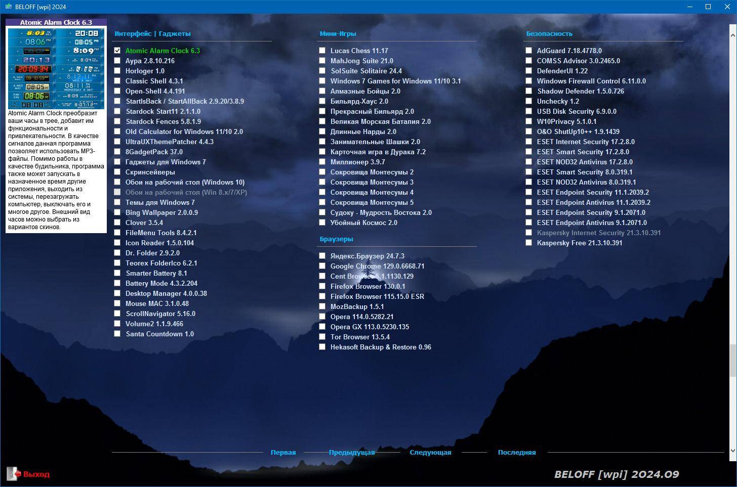Uncheck the Atomic Alarm Clock 6.3 checkbox
Screen dimensions: 737x487
pyautogui.click(x=117, y=51)
